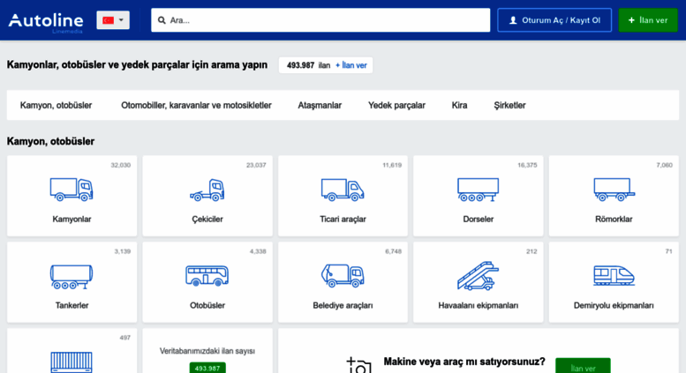686x373 pixels.
Task: Click Makine veya araç mı satıyorsunuz? heading
Action: pos(464,362)
